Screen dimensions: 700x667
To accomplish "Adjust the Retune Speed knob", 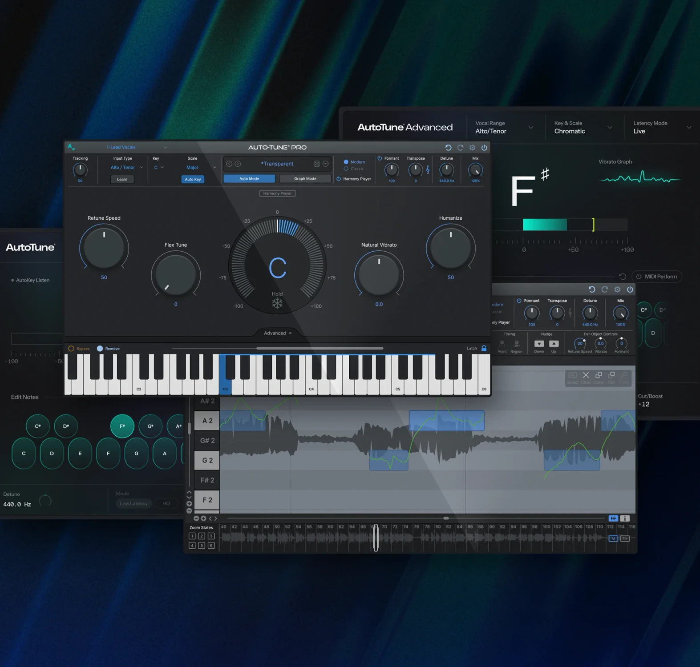I will [x=104, y=248].
